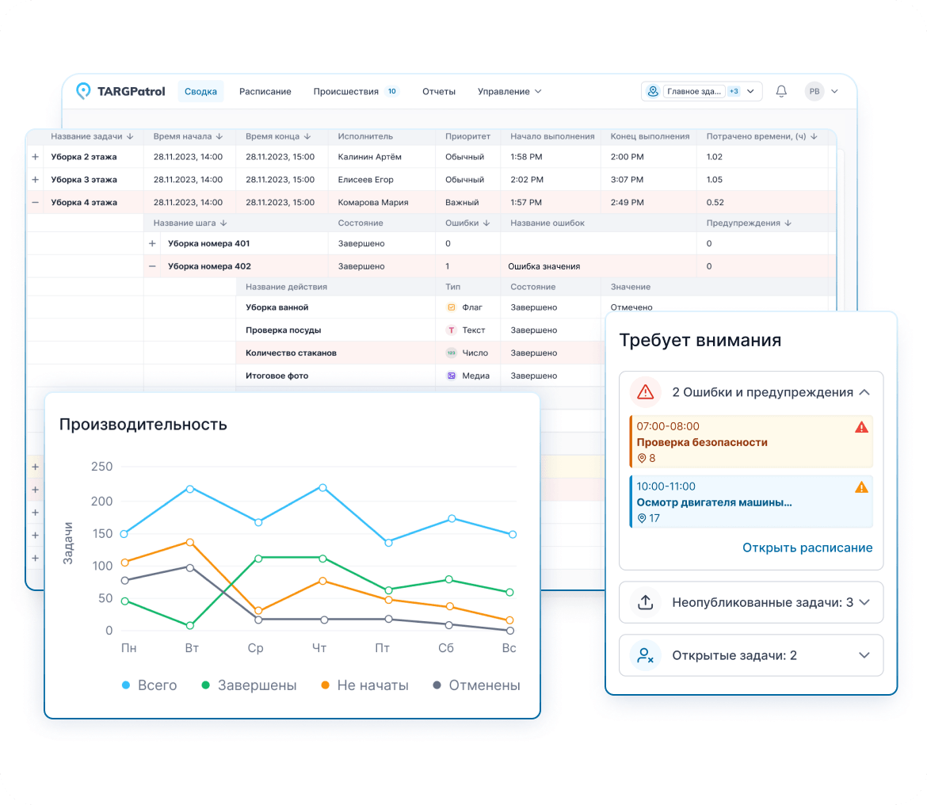Click the Открыть расписание link

click(x=807, y=547)
